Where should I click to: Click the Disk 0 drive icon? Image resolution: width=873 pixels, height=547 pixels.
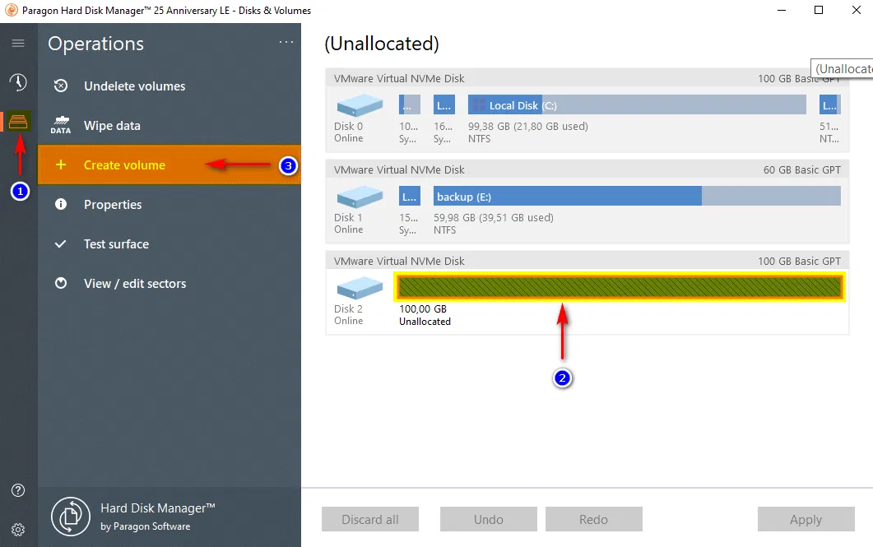coord(360,105)
